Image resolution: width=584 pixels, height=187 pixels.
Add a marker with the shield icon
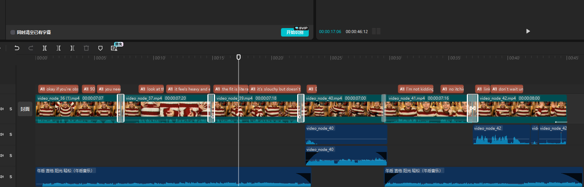(x=100, y=48)
